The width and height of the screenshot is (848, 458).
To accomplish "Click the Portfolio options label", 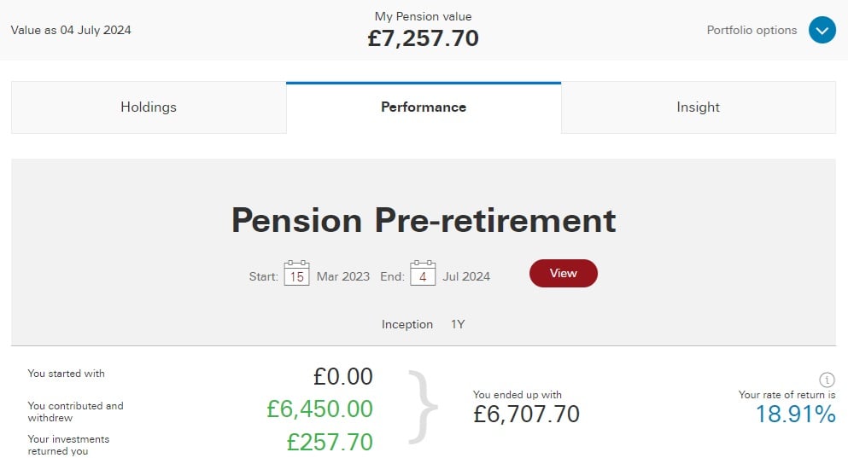I will [752, 30].
